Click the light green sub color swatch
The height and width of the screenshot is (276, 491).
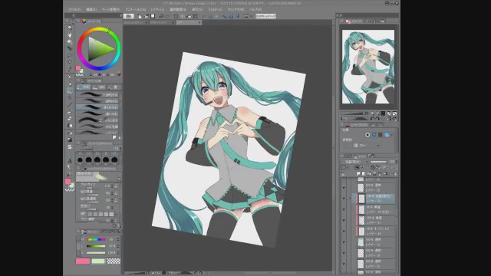point(98,261)
